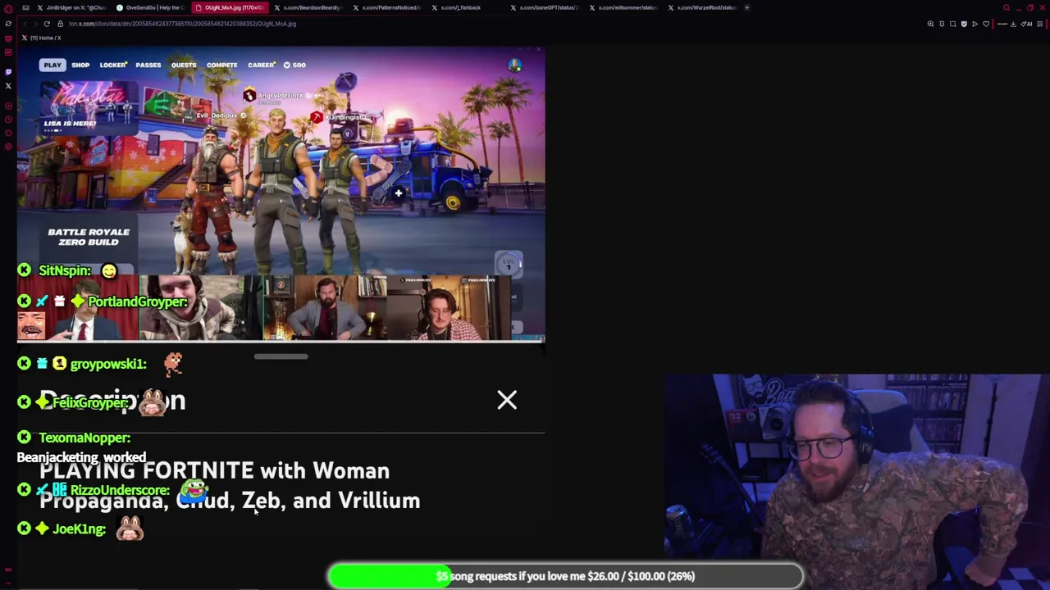Open sidebar settings gear icon
The height and width of the screenshot is (590, 1050).
pyautogui.click(x=8, y=147)
